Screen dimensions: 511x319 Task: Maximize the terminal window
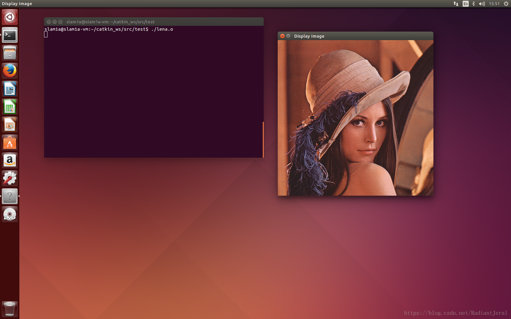click(60, 22)
